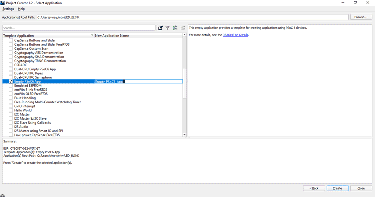The height and width of the screenshot is (197, 375).
Task: Click the list scrollbar down arrow
Action: click(184, 135)
